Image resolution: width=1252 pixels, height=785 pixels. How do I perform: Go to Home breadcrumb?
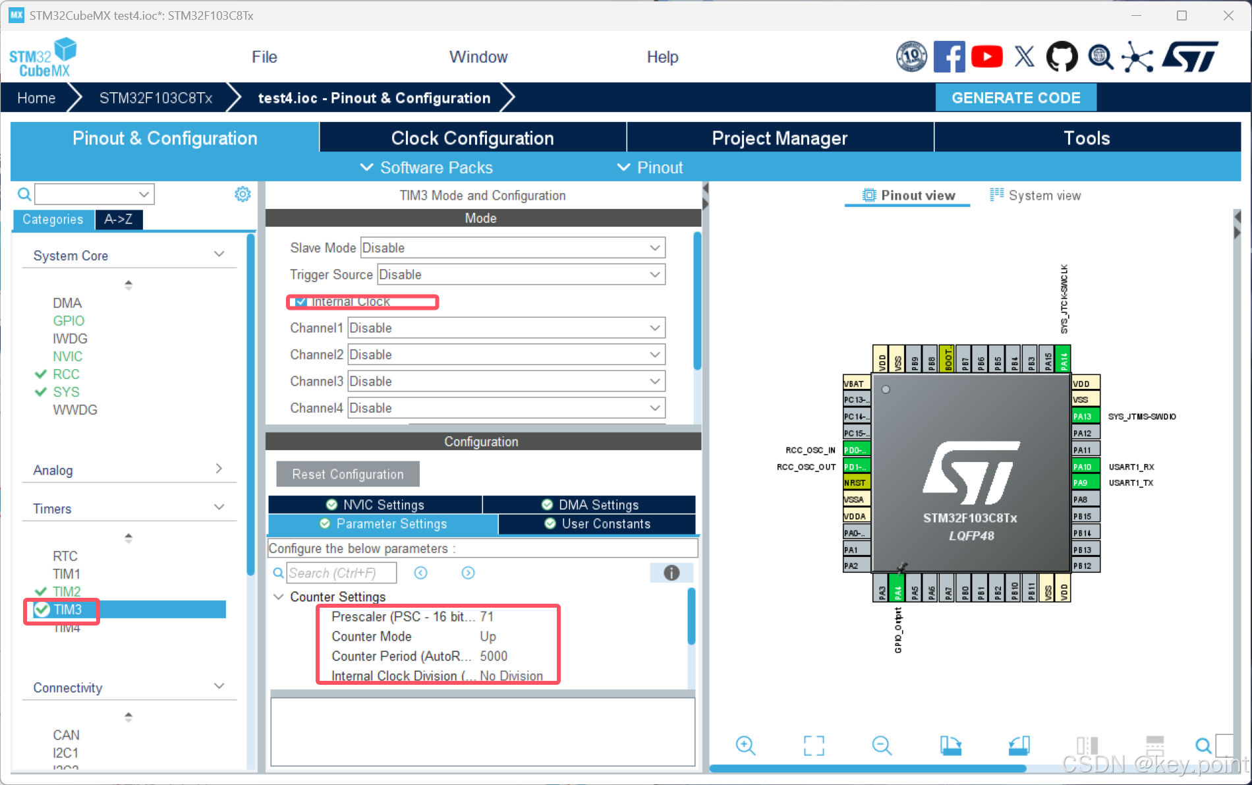[36, 98]
